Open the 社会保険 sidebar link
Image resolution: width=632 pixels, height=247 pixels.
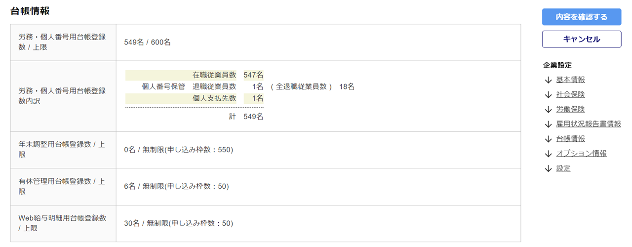[x=570, y=94]
